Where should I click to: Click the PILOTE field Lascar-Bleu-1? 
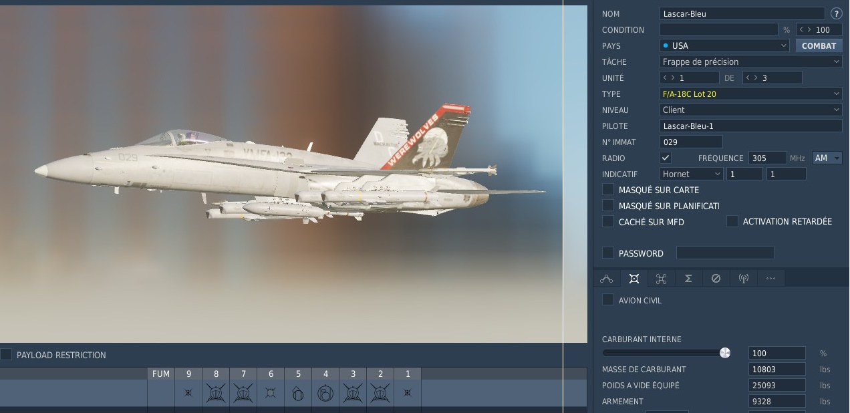(x=751, y=126)
